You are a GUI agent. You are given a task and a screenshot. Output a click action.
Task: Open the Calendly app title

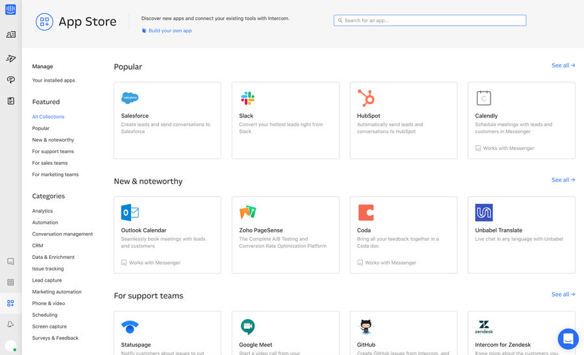pos(487,116)
